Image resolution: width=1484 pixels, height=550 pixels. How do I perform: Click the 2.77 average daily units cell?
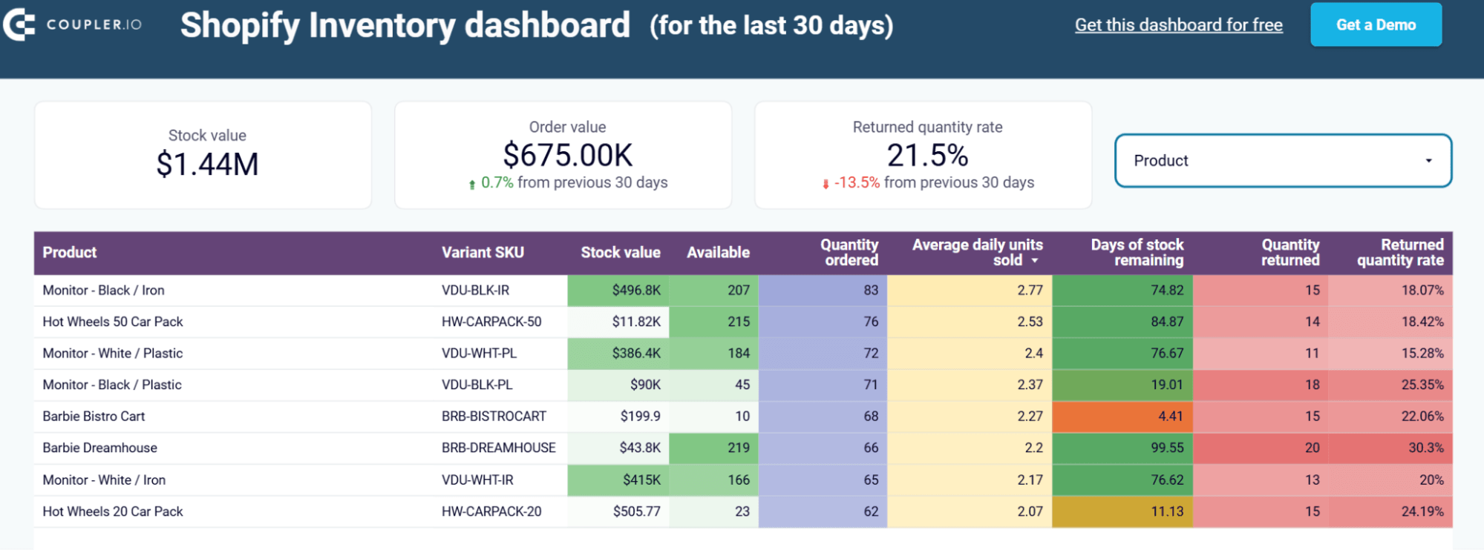coord(970,291)
